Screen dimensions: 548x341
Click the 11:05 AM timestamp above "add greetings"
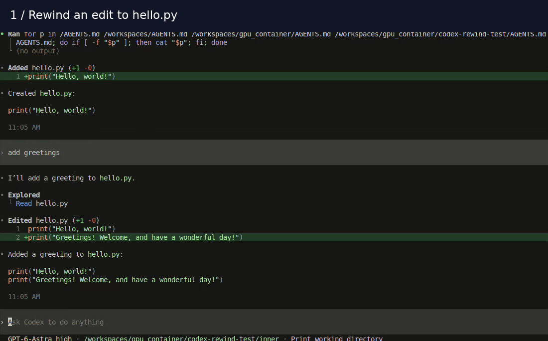24,127
